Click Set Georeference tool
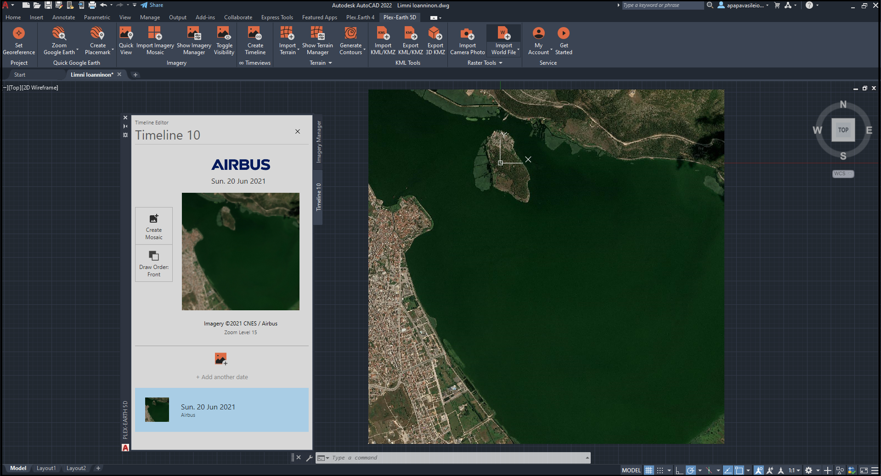 19,41
